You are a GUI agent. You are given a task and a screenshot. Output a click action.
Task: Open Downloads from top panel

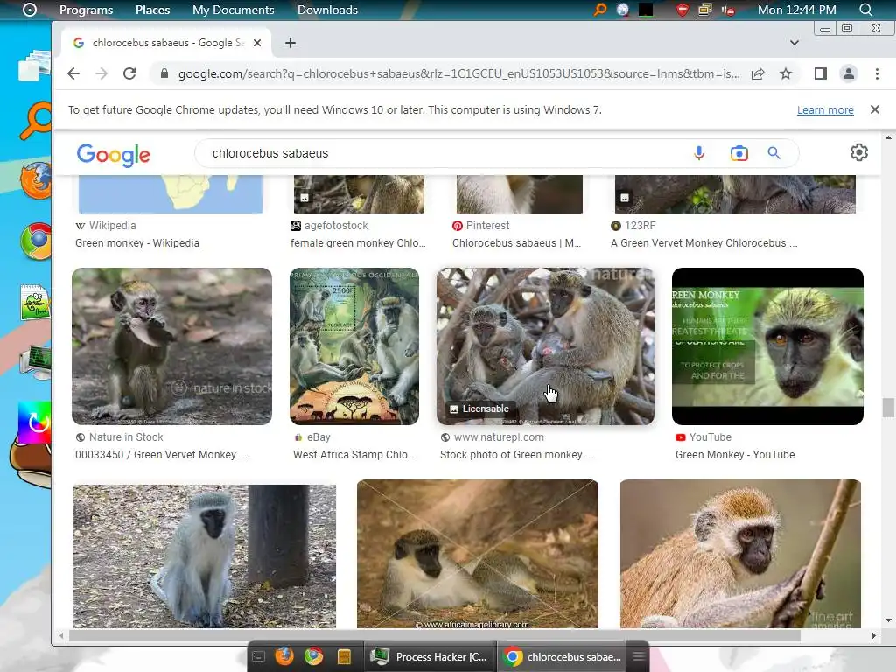tap(327, 10)
